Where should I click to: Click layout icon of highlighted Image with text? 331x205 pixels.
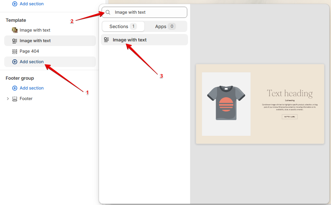pyautogui.click(x=14, y=41)
